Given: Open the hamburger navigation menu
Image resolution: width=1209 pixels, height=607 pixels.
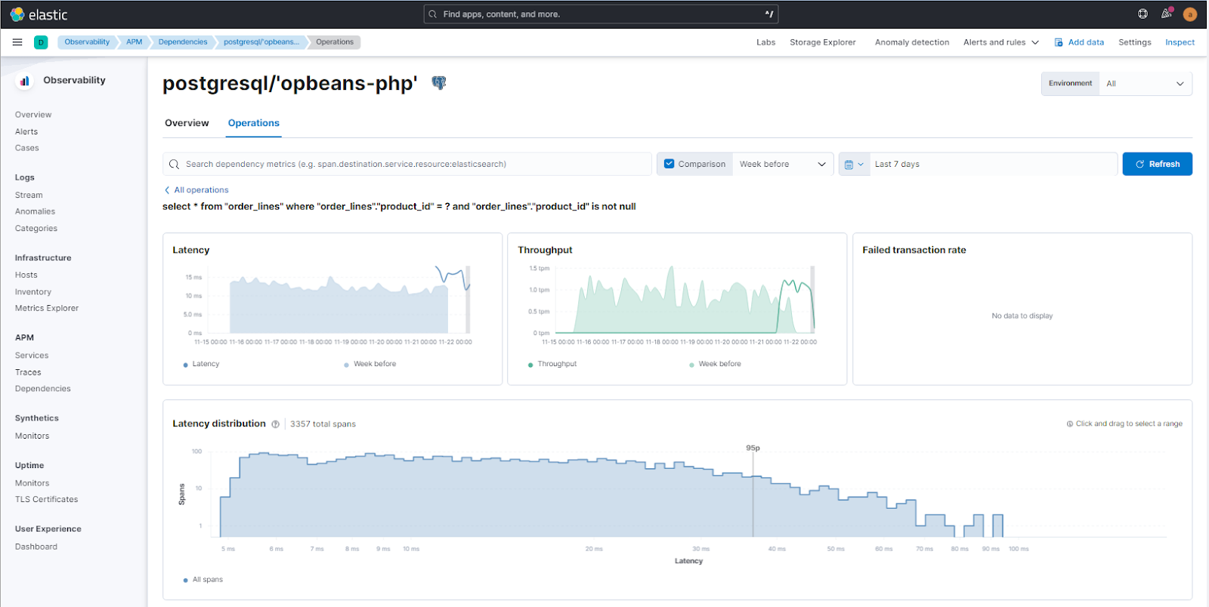Looking at the screenshot, I should [17, 42].
